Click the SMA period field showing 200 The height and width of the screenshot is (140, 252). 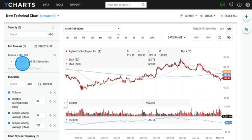tap(40, 125)
